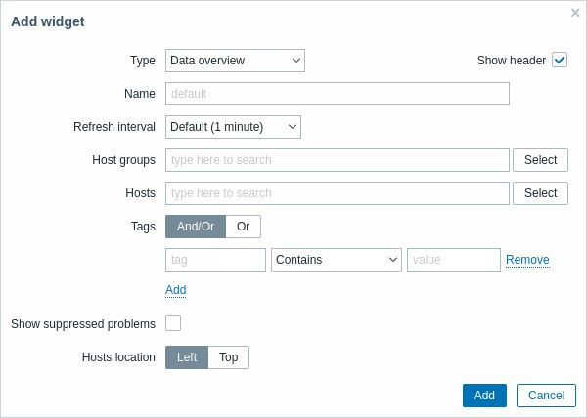Switch tags mode to Or
Viewport: 587px width, 418px height.
[x=244, y=227]
